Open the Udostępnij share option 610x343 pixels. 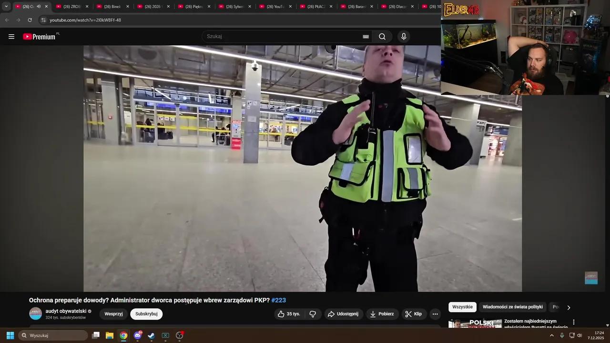tap(344, 314)
